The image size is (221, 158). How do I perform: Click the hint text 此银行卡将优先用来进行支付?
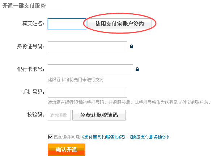coord(78,79)
